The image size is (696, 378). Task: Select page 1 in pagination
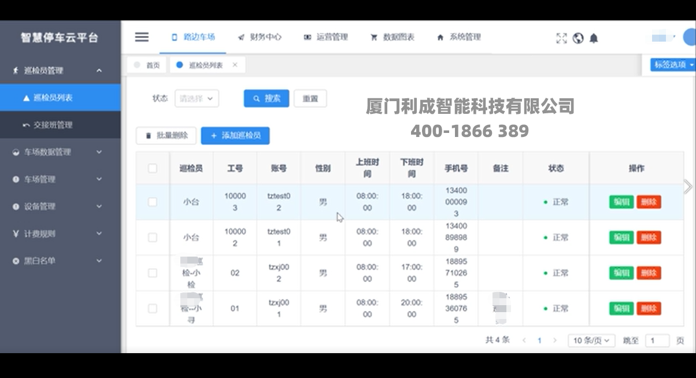tap(539, 340)
